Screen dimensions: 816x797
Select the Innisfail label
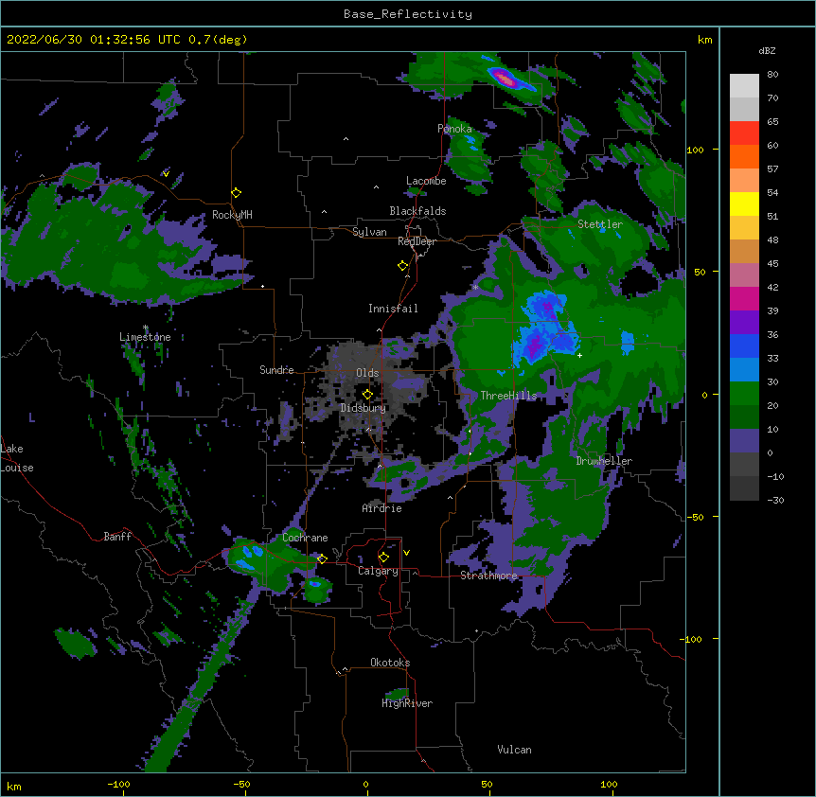pyautogui.click(x=393, y=309)
